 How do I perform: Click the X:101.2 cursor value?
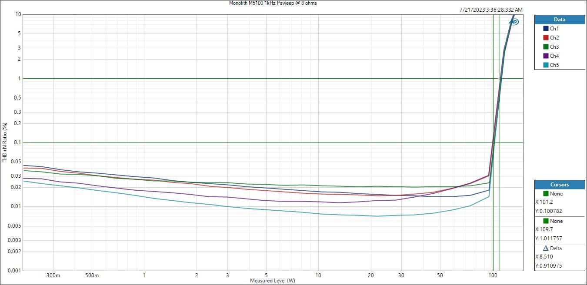pyautogui.click(x=544, y=202)
